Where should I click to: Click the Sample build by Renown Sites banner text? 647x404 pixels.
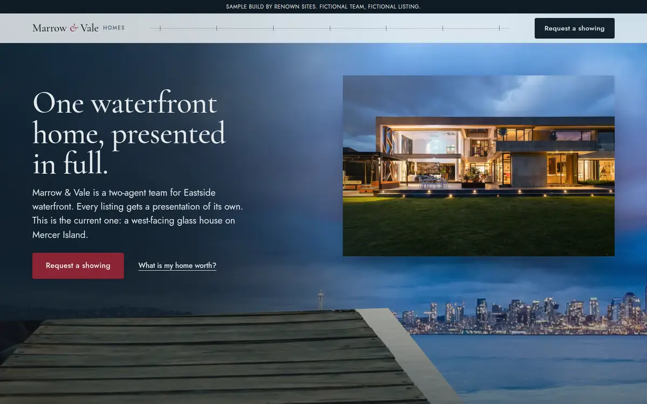click(323, 6)
